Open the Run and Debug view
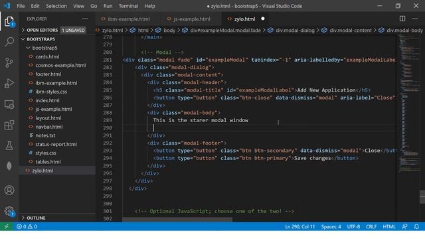 [x=9, y=84]
